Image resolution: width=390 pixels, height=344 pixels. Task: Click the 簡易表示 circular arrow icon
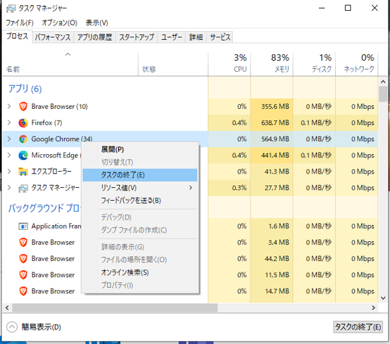[x=12, y=327]
